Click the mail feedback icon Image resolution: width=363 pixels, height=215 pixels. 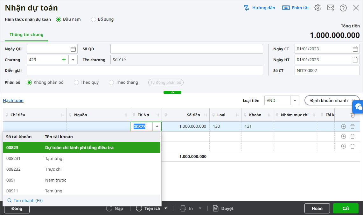331,8
